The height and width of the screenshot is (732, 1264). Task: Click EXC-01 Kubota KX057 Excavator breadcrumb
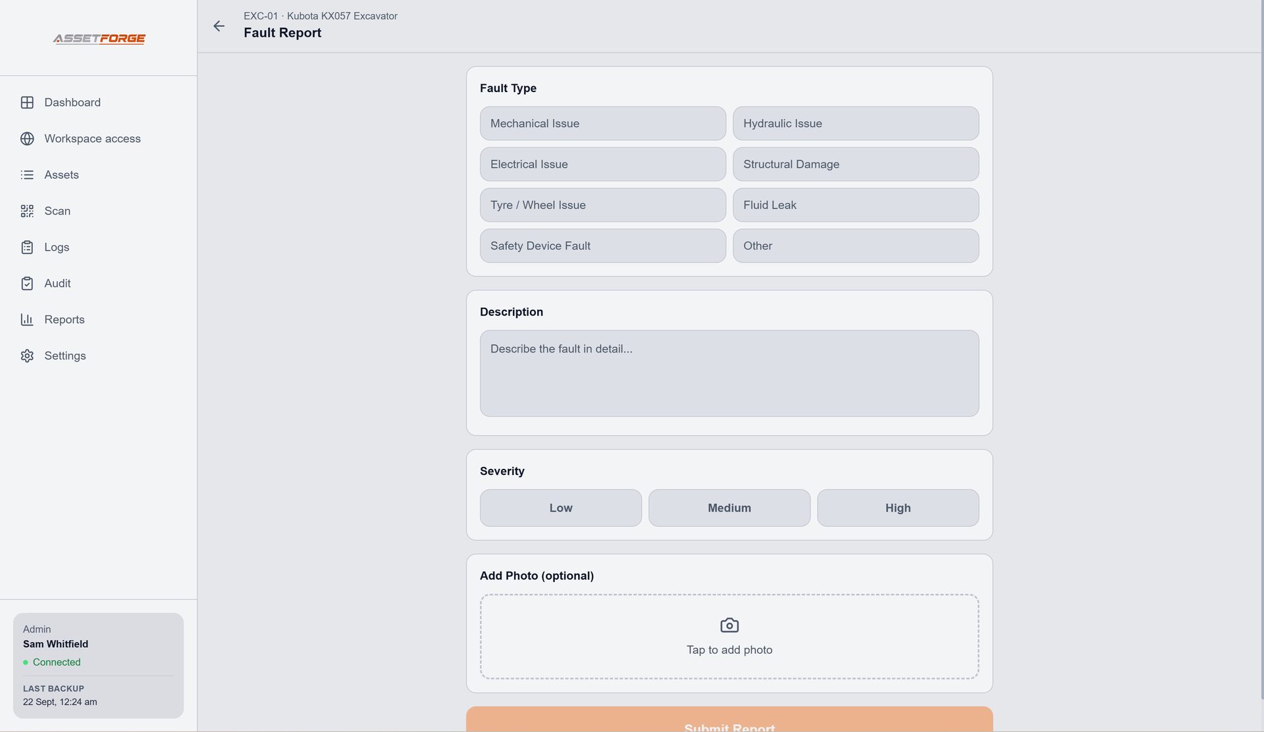[x=321, y=16]
